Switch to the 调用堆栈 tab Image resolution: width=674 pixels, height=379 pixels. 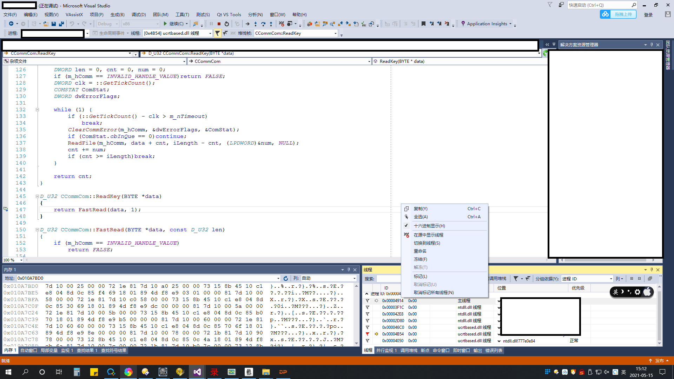click(409, 351)
